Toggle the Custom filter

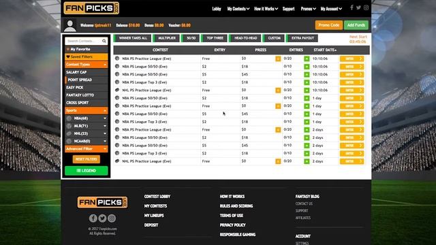(x=274, y=38)
